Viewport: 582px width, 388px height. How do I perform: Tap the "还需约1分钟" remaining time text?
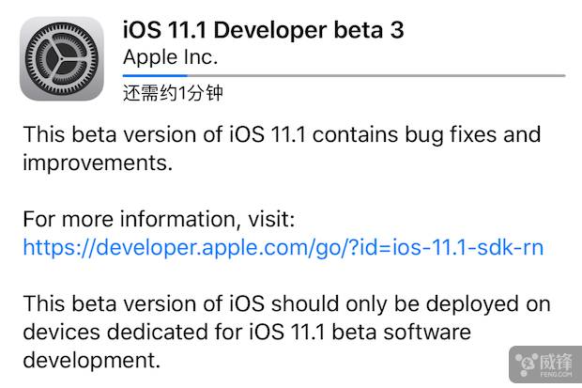point(173,93)
